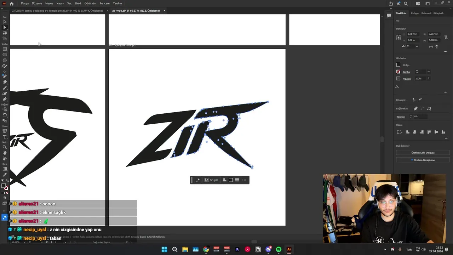Switch to the ZIRZIR jersey document tab
Image resolution: width=453 pixels, height=255 pixels.
tap(57, 11)
